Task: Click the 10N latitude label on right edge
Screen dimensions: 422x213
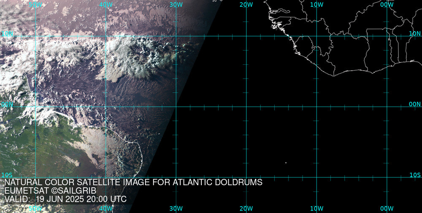Action: 415,33
